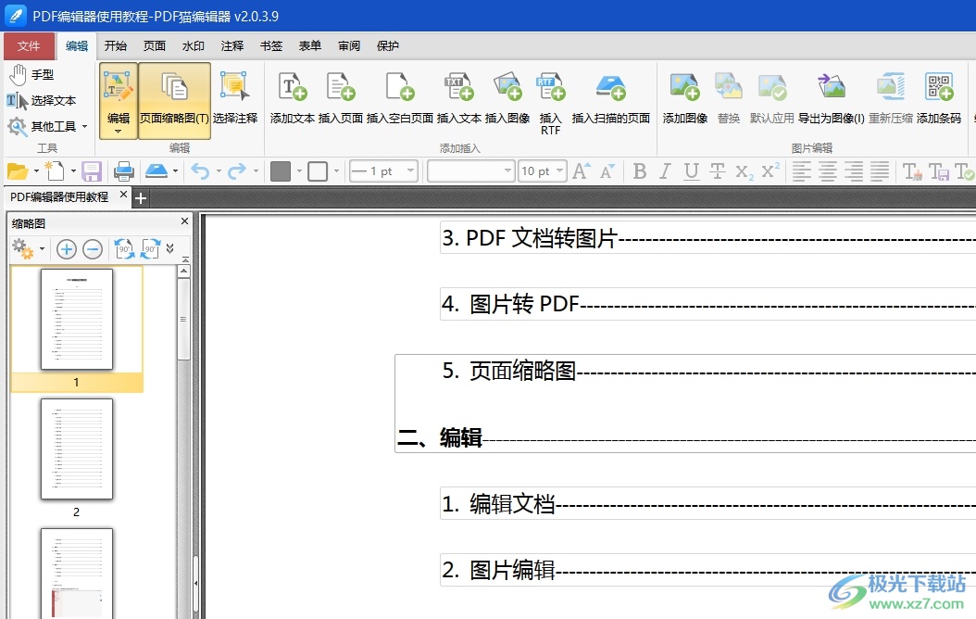Expand the Undo history dropdown arrow
The width and height of the screenshot is (976, 619).
[219, 171]
